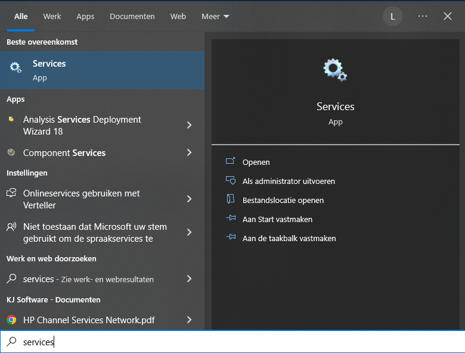The image size is (465, 353).
Task: Click the Services gear icon in best match
Action: click(15, 68)
